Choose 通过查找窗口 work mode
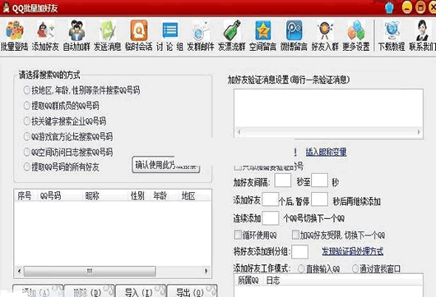This screenshot has width=436, height=297. point(355,269)
